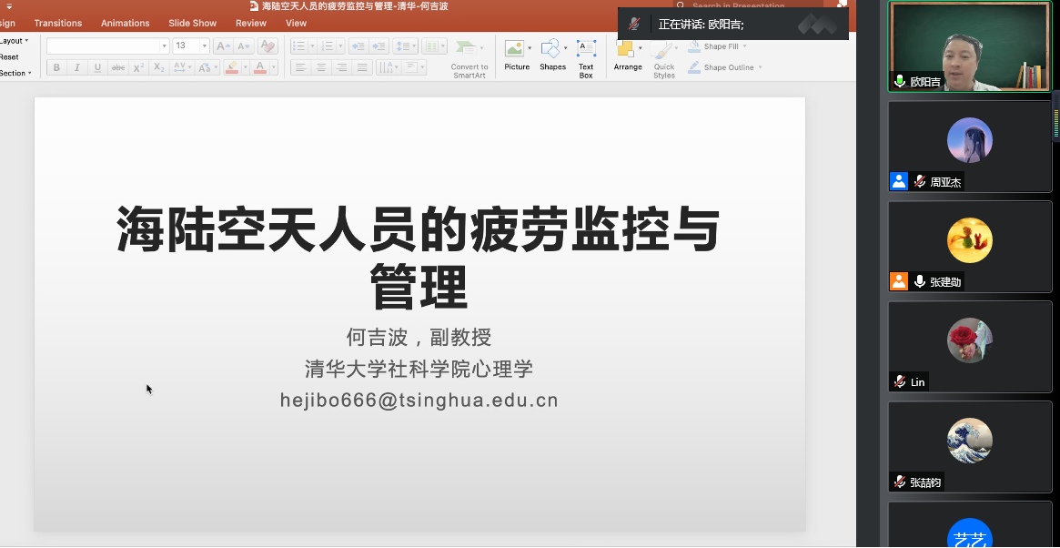Screen dimensions: 1060x548
Task: Toggle underline text formatting
Action: point(96,67)
